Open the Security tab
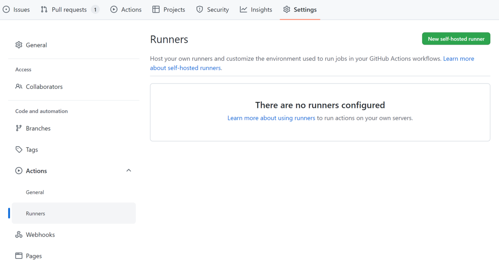Viewport: 499px width, 263px height. 212,10
